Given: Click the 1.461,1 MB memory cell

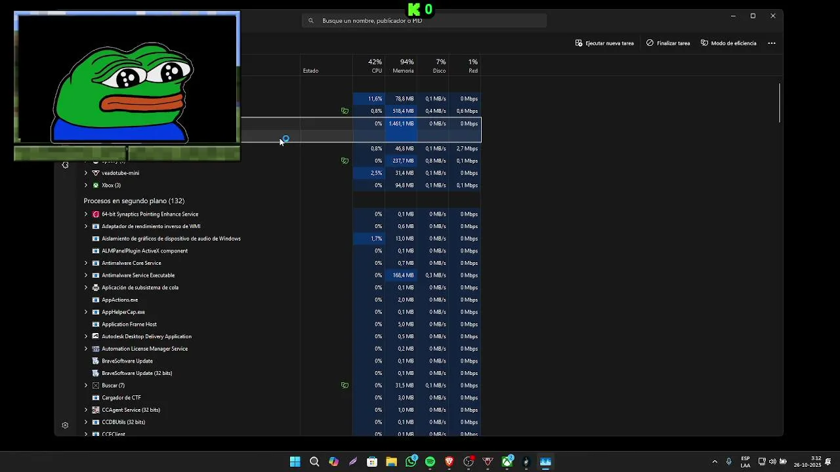Looking at the screenshot, I should [401, 124].
